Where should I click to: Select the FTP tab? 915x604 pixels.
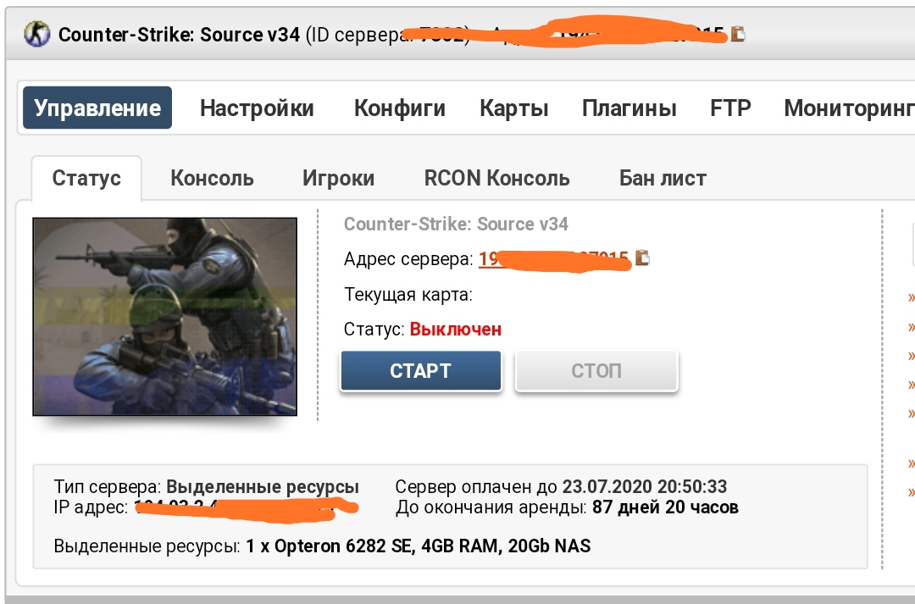[x=730, y=108]
